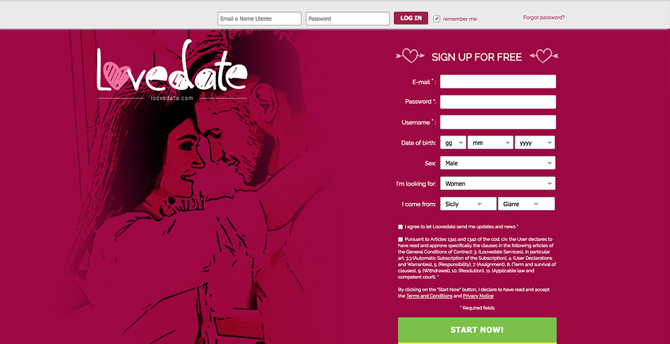The height and width of the screenshot is (344, 670).
Task: Open the Giarre city dropdown
Action: click(x=527, y=204)
